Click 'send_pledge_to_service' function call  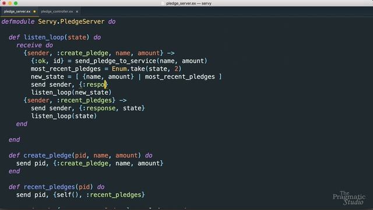[115, 61]
